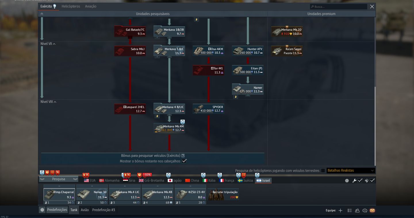This screenshot has width=414, height=218.
Task: Switch to the Aviação tab
Action: [91, 6]
